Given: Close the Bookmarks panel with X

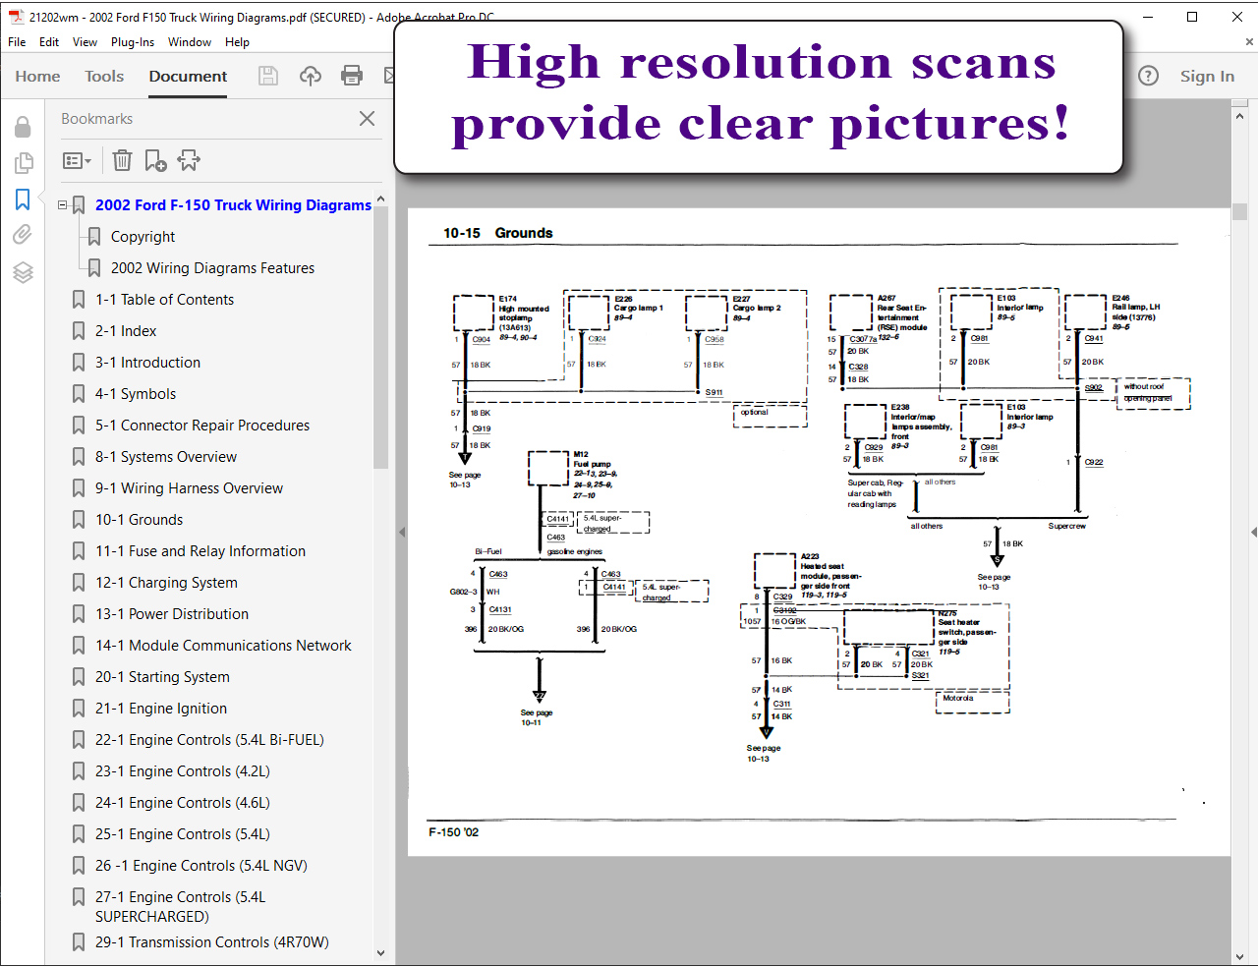Looking at the screenshot, I should pyautogui.click(x=367, y=118).
